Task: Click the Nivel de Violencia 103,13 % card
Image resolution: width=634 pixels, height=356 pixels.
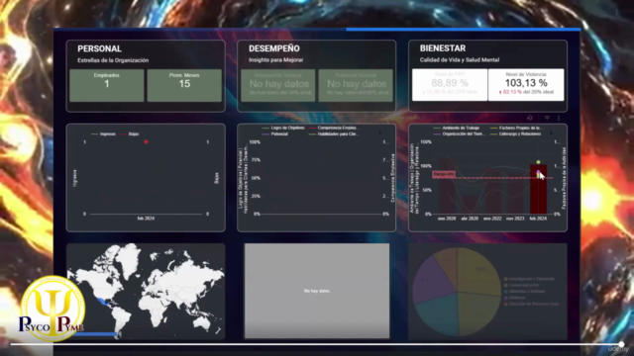Action: [526, 85]
